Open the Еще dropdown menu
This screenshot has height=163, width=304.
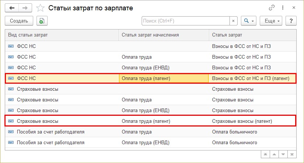(x=271, y=21)
